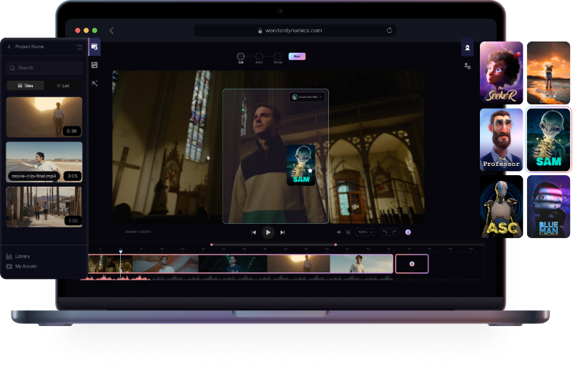
Task: Click the gradient Next button
Action: click(297, 56)
